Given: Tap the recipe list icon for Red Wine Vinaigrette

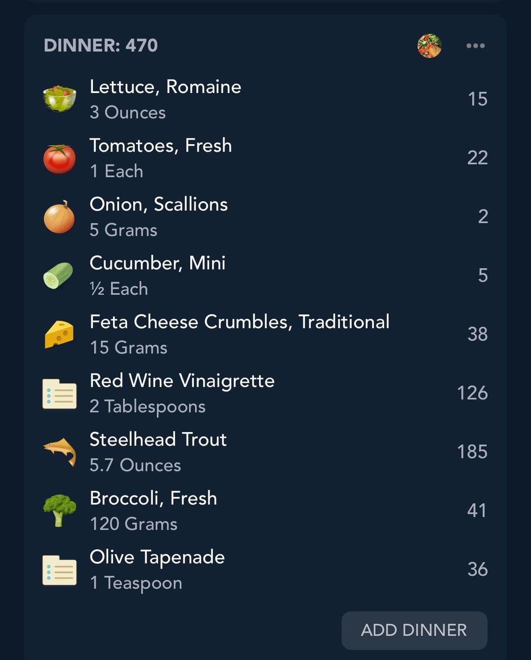Looking at the screenshot, I should [x=59, y=393].
